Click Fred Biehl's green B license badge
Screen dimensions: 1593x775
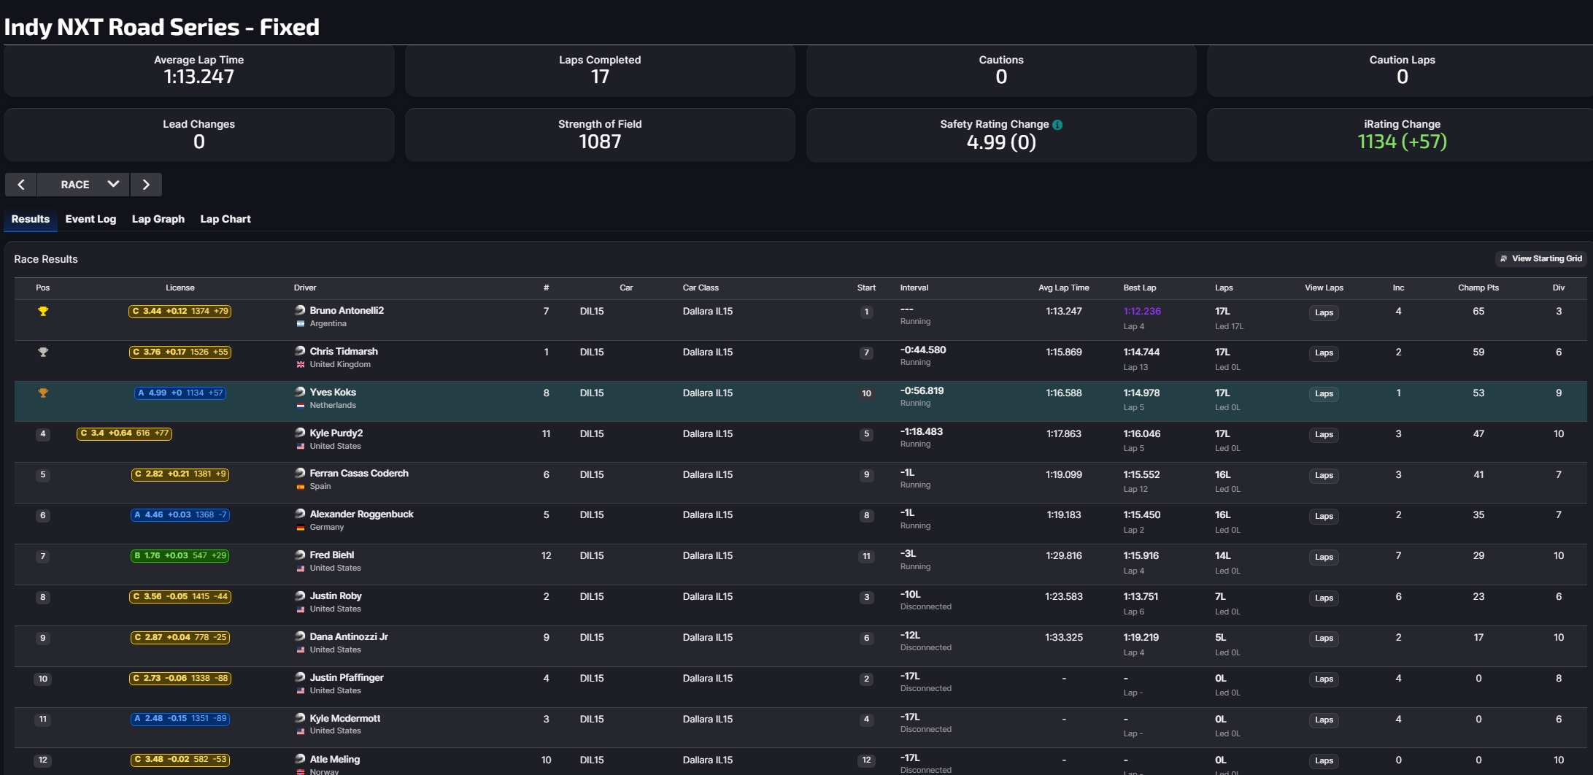(x=180, y=556)
